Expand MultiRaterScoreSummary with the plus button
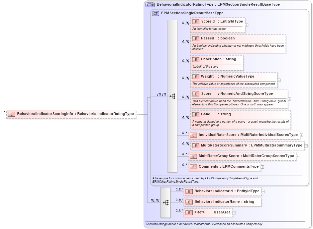Image resolution: width=313 pixels, height=229 pixels. point(306,145)
